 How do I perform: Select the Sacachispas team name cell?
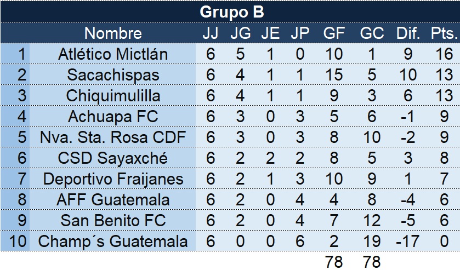[x=113, y=74]
